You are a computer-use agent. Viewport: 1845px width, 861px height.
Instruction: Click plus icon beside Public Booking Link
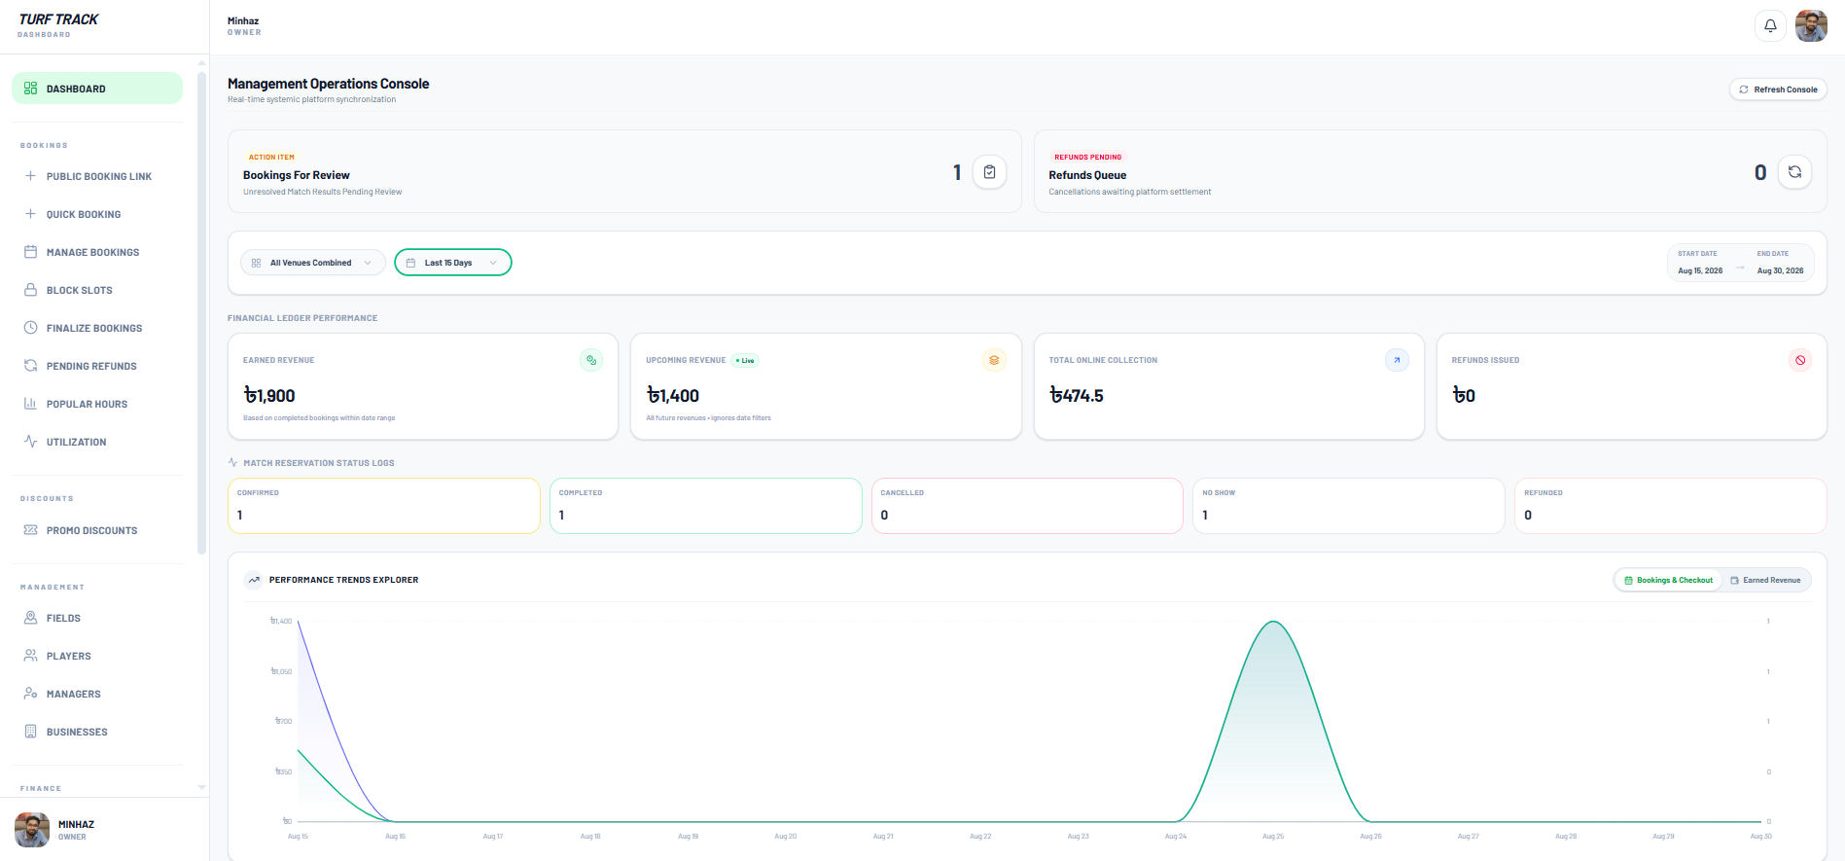tap(30, 176)
